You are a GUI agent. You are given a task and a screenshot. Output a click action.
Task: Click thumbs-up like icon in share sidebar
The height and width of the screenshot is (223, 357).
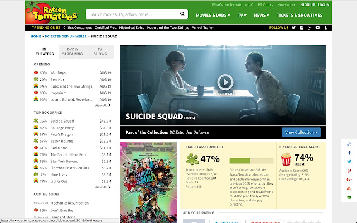coord(349,144)
